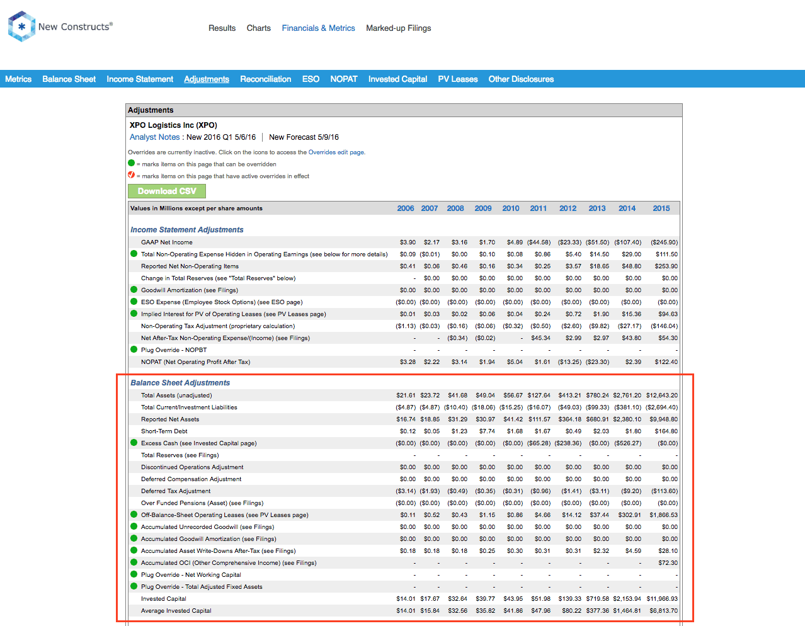Screen dimensions: 805x626
Task: Select the Adjustments tab
Action: pos(207,79)
